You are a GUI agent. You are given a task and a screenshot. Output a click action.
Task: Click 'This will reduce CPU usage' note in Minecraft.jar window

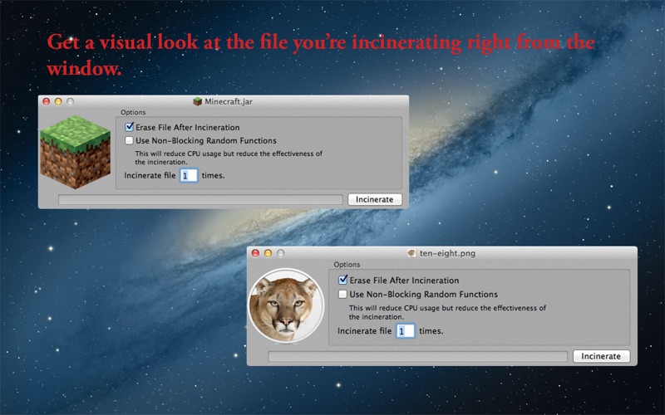229,158
